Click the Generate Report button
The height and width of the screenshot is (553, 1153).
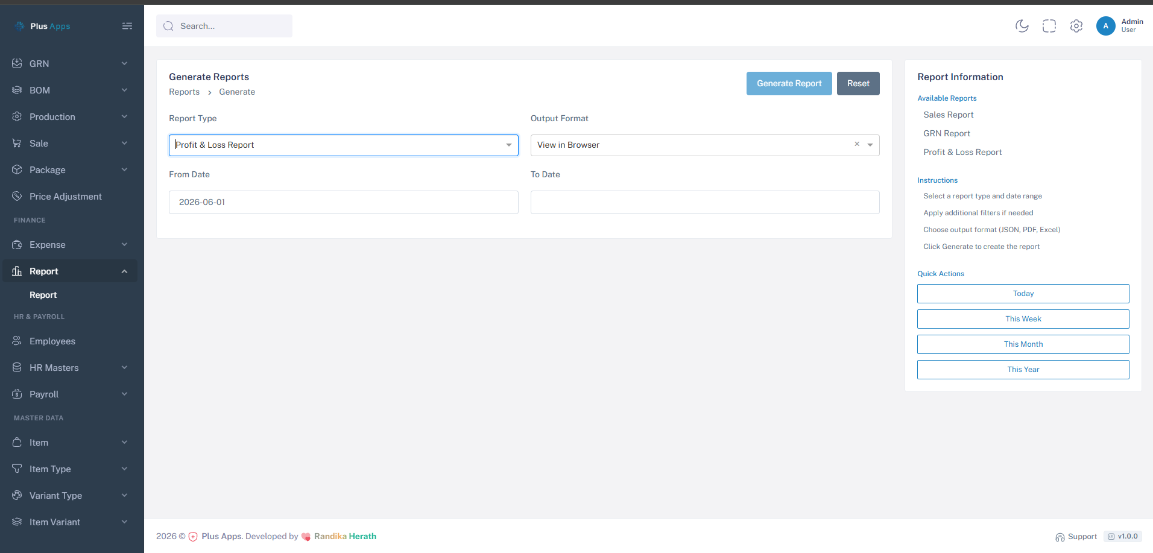click(789, 83)
